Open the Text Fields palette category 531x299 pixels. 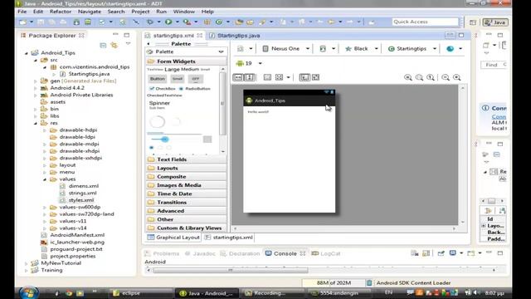186,159
